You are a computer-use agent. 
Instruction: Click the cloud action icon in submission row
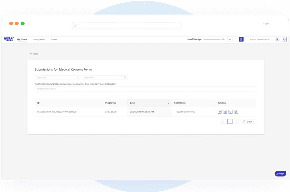[x=230, y=112]
